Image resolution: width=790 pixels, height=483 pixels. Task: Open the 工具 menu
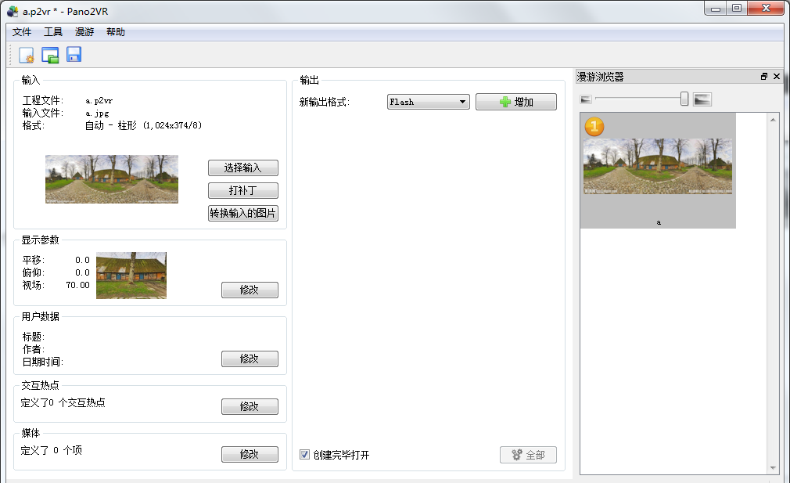(53, 32)
